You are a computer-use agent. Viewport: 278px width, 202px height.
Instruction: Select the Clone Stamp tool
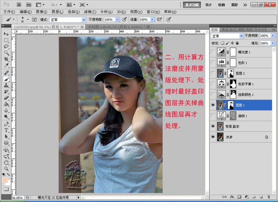[6, 85]
